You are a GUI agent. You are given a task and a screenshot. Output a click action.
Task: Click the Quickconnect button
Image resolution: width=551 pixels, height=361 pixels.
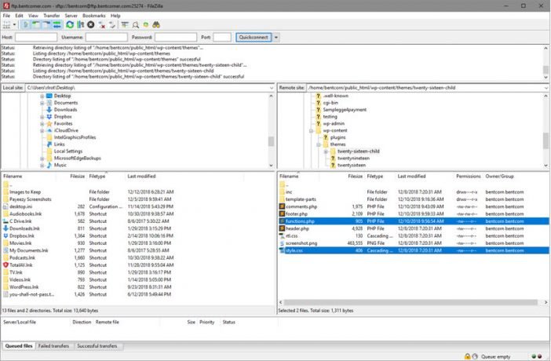[254, 37]
